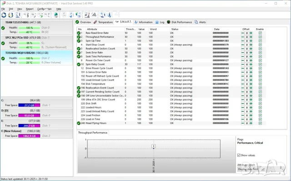Click the plus offset button on Reallocated Sectors Count row

click(251, 49)
